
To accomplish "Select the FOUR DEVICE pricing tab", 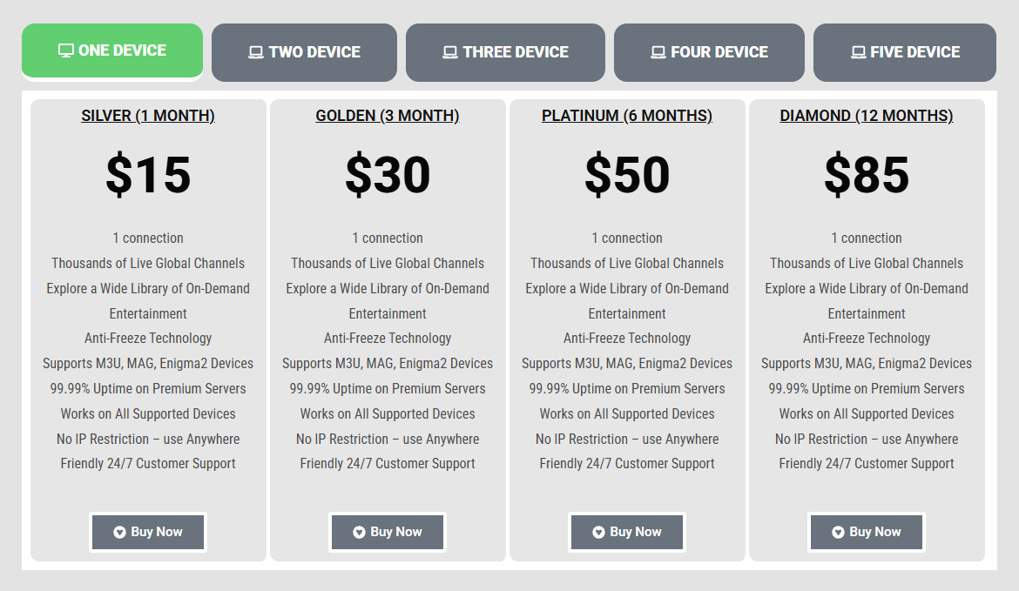I will [709, 52].
